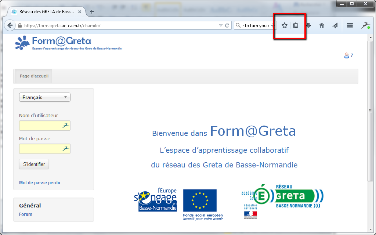The image size is (376, 235).
Task: Focus the Nom d'utilisateur field
Action: [x=44, y=126]
